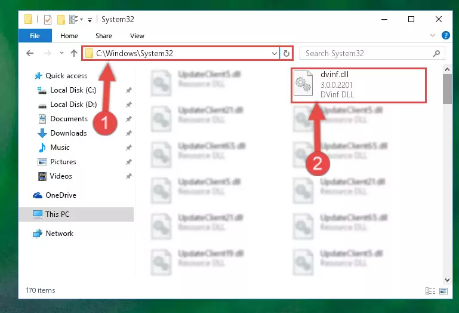Click the Search System32 field
The image size is (459, 313).
click(372, 53)
